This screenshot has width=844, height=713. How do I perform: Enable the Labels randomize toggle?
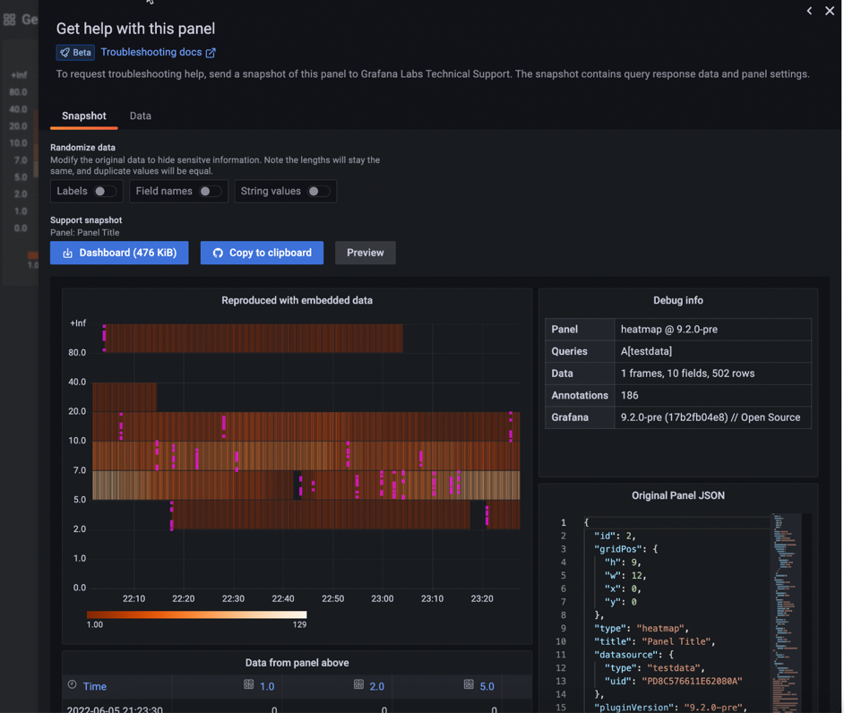click(x=104, y=192)
